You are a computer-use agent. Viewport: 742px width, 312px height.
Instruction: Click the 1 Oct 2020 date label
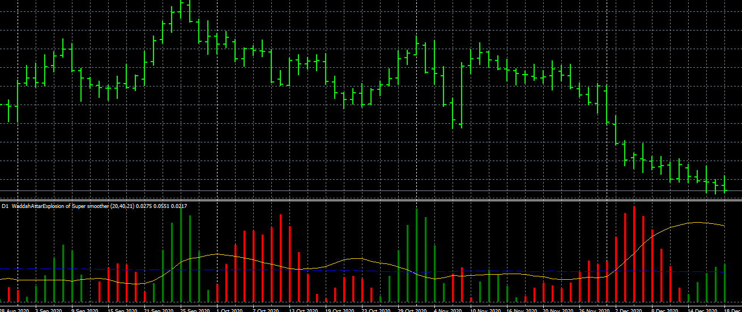coord(230,310)
